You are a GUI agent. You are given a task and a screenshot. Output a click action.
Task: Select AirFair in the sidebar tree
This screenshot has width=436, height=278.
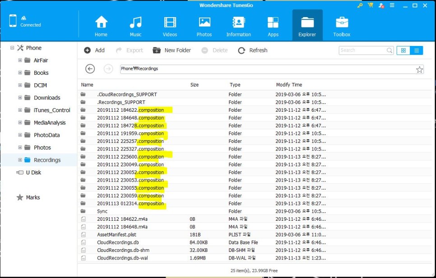coord(41,60)
